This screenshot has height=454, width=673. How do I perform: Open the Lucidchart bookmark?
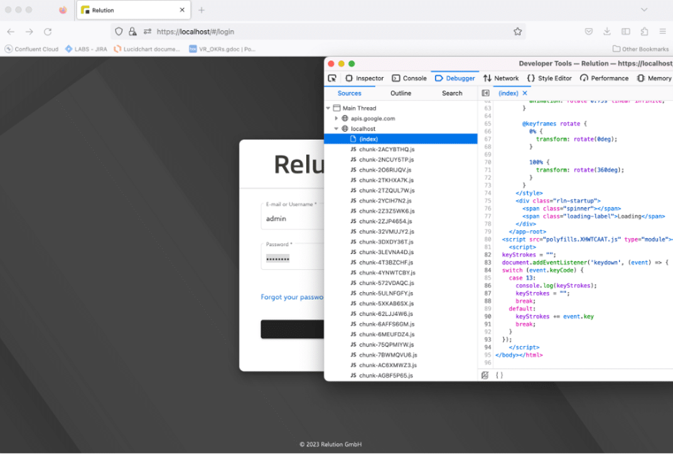147,49
